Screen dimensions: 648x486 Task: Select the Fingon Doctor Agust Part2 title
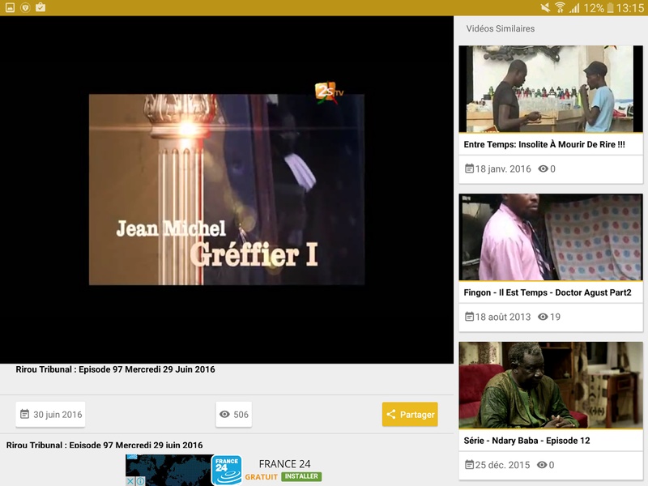coord(548,292)
